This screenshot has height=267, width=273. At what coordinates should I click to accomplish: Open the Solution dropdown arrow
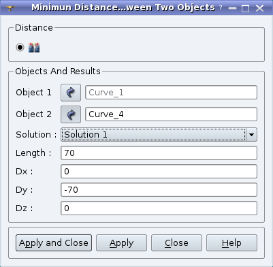251,135
